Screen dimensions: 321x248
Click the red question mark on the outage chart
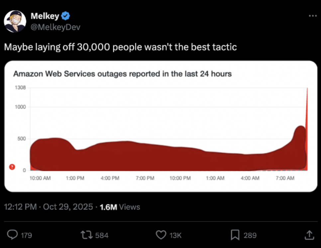coord(12,167)
